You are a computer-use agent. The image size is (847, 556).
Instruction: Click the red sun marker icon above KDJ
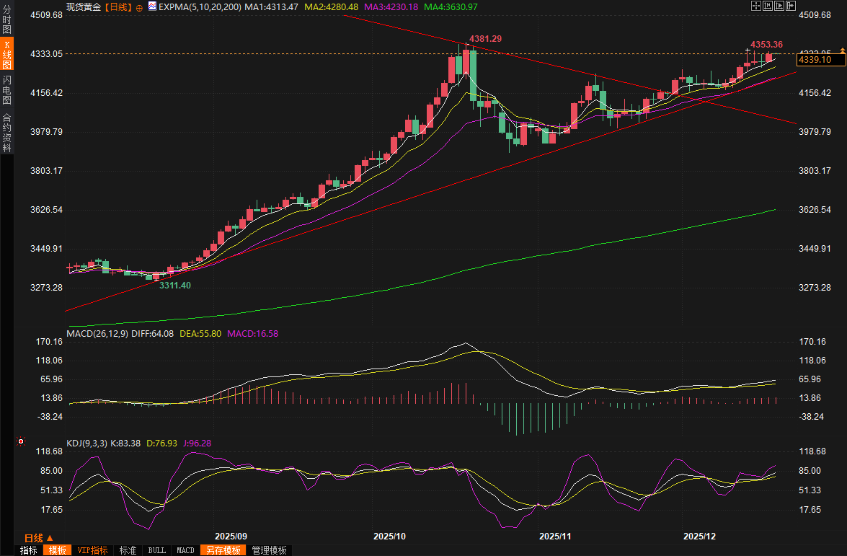pyautogui.click(x=20, y=441)
